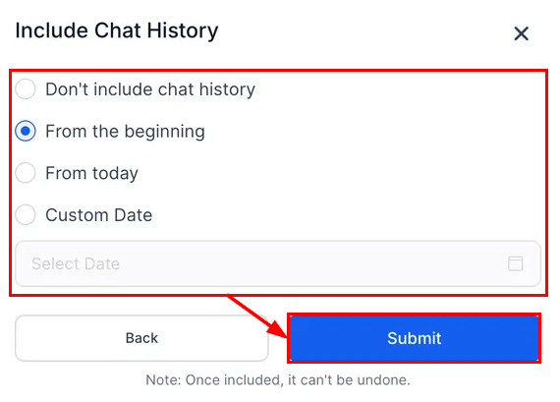Viewport: 560px width, 402px height.
Task: Click the "Don't include chat history" label text
Action: click(x=150, y=89)
